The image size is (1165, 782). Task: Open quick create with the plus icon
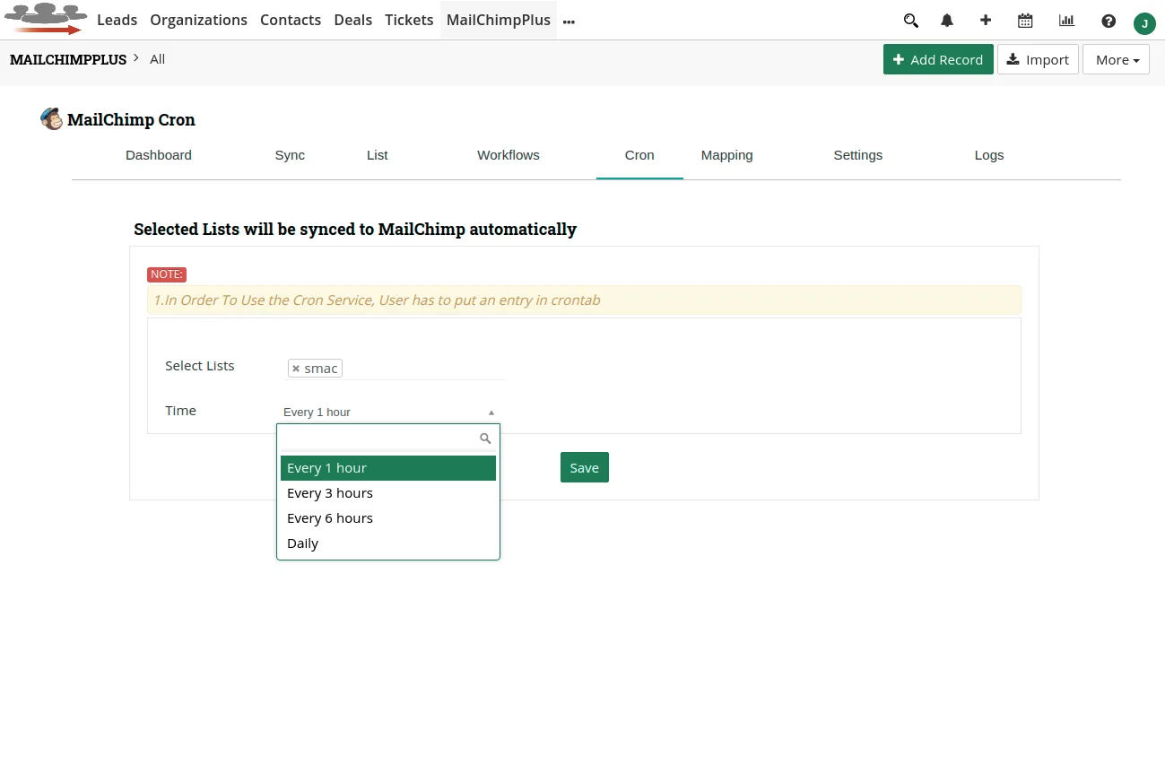(x=986, y=20)
